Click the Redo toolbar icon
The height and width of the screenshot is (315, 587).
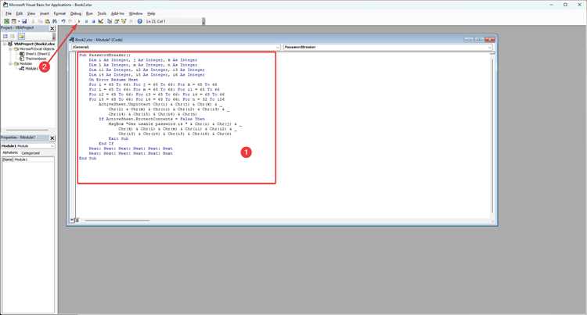click(70, 21)
